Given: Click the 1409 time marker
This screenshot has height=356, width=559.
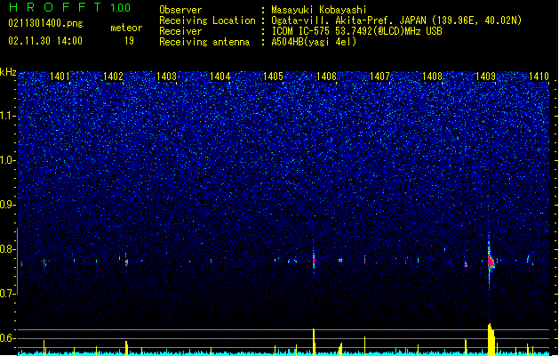Looking at the screenshot, I should [485, 77].
